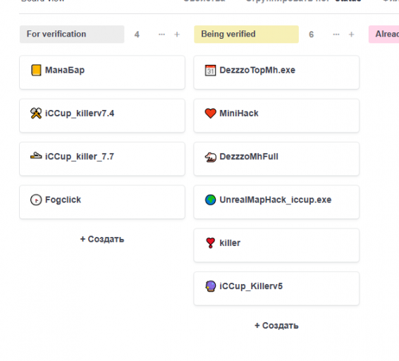Viewport: 399px width, 361px height.
Task: Click the clock icon on Fogclick card
Action: pyautogui.click(x=36, y=200)
